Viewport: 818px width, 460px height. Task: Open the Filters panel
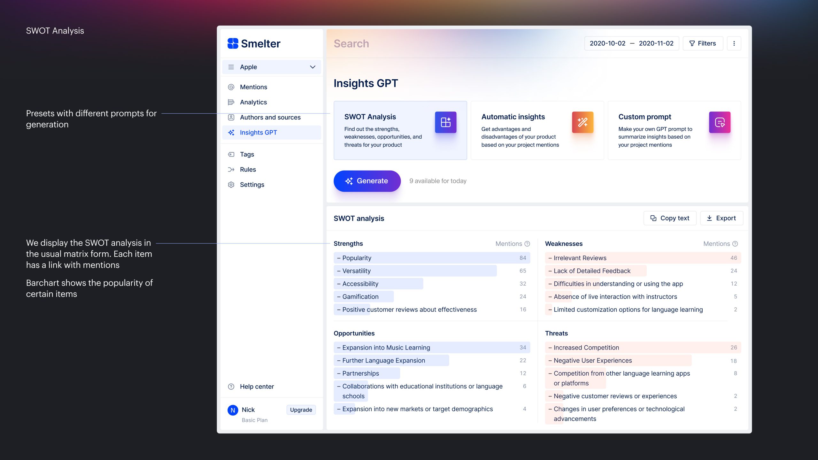tap(702, 43)
